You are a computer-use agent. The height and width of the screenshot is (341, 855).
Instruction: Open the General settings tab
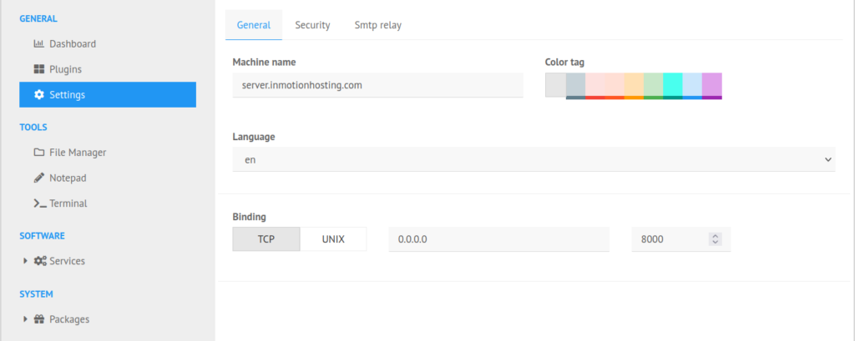(254, 25)
